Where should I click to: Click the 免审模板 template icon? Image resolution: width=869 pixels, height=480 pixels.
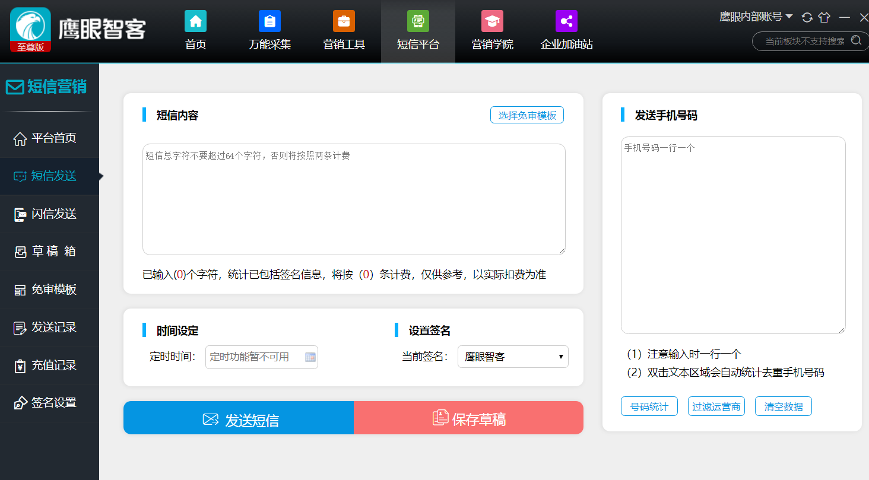20,290
